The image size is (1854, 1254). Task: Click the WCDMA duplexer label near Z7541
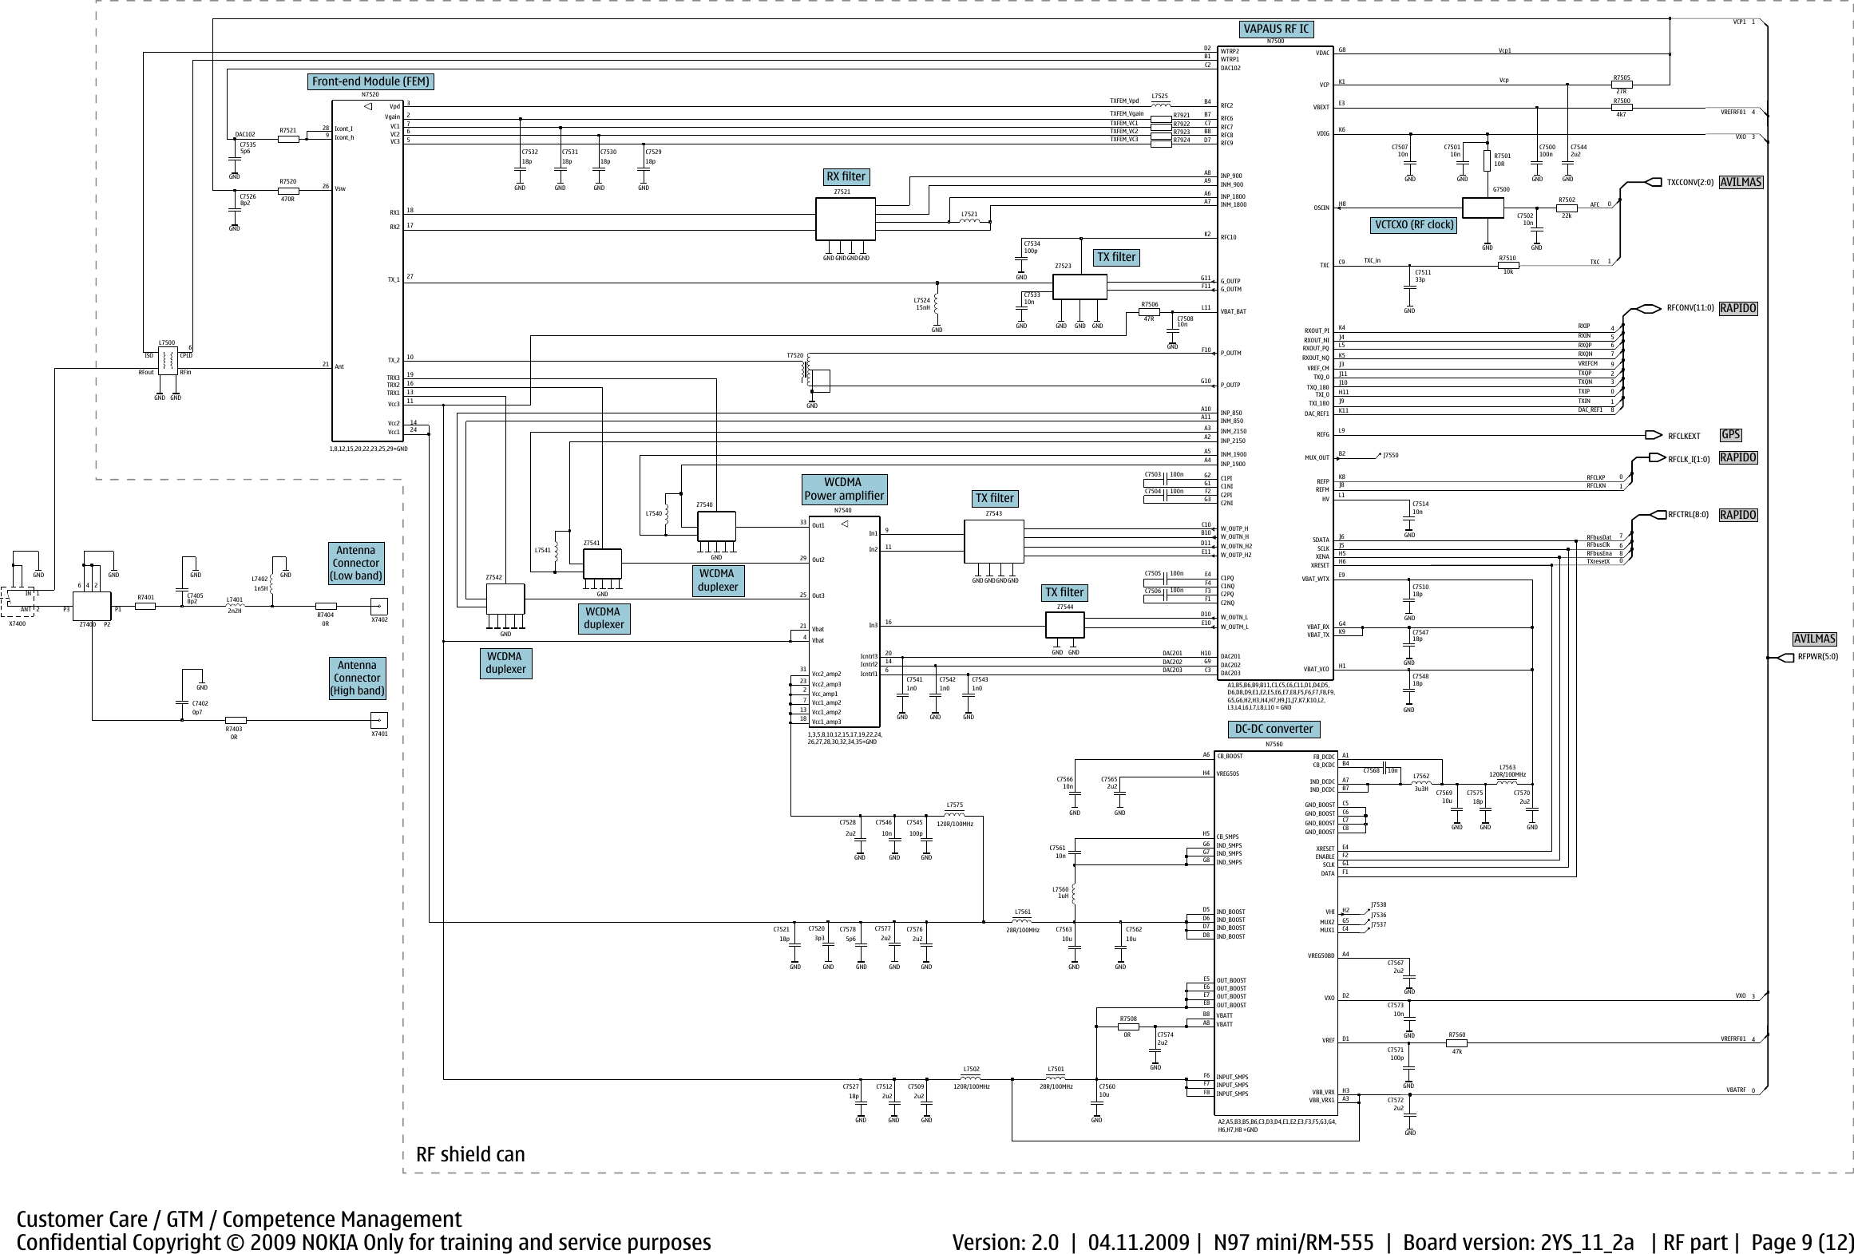[x=603, y=619]
